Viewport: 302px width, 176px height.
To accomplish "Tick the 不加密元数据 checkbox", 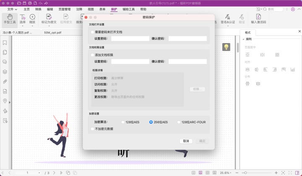I will coord(93,129).
